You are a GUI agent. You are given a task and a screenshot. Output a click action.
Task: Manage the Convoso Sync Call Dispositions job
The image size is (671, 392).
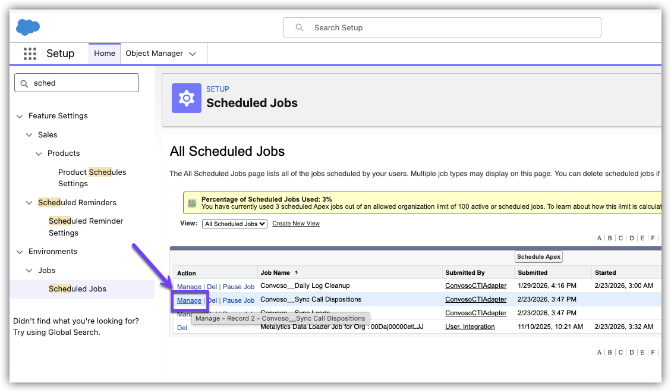(x=189, y=300)
